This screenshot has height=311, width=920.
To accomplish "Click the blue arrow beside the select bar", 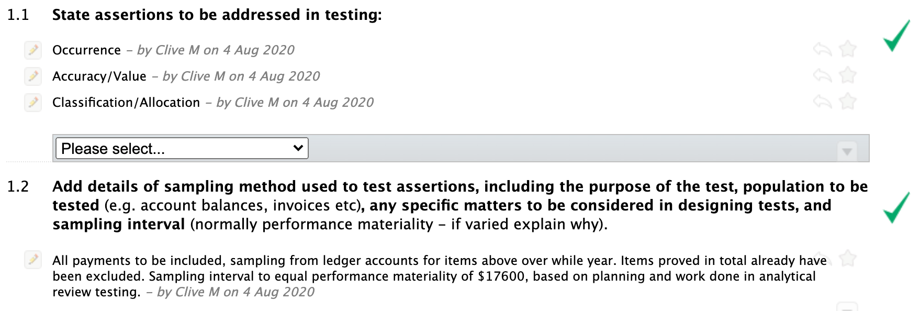I will (848, 151).
